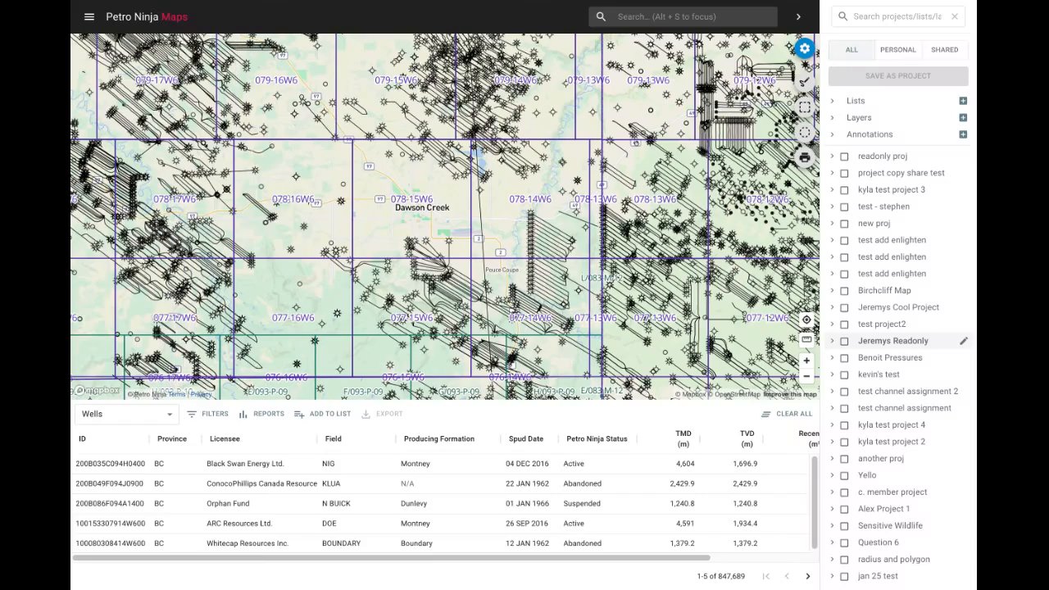Open the Alex Project 1 entry

point(883,509)
